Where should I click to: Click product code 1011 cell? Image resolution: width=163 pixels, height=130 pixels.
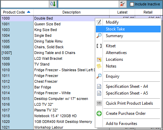pyautogui.click(x=17, y=76)
